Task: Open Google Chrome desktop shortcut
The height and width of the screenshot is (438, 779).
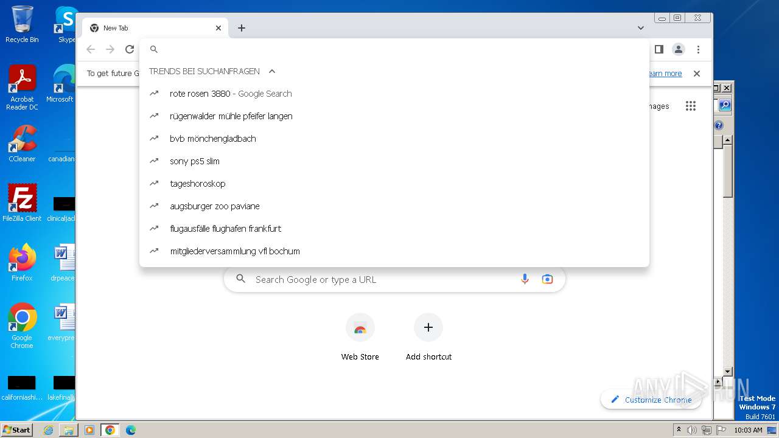Action: pos(22,326)
